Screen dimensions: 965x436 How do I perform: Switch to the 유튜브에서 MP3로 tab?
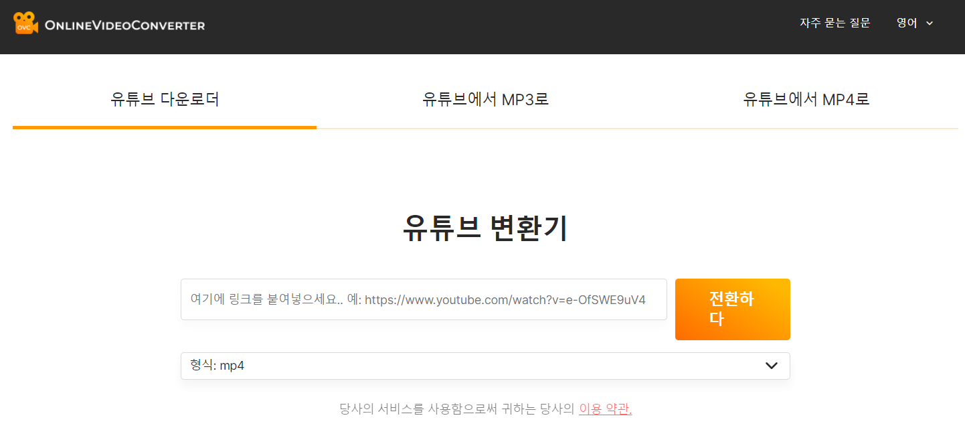[485, 100]
